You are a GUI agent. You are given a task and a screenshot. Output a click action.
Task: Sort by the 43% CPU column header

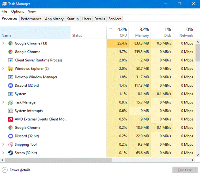click(118, 32)
